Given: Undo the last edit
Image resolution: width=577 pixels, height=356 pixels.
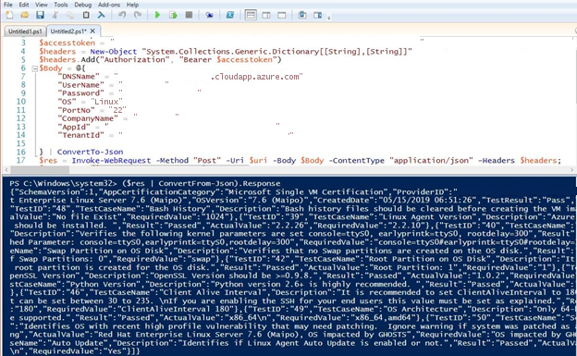Looking at the screenshot, I should click(x=122, y=15).
